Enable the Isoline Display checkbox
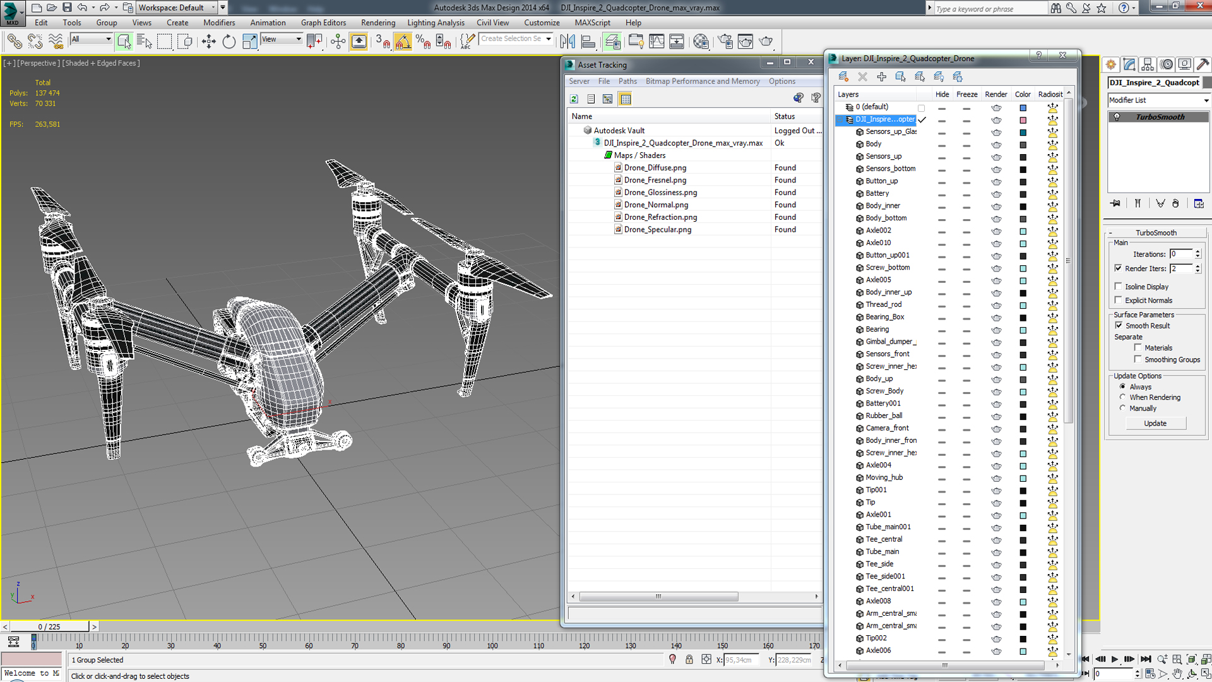The height and width of the screenshot is (682, 1212). 1119,286
